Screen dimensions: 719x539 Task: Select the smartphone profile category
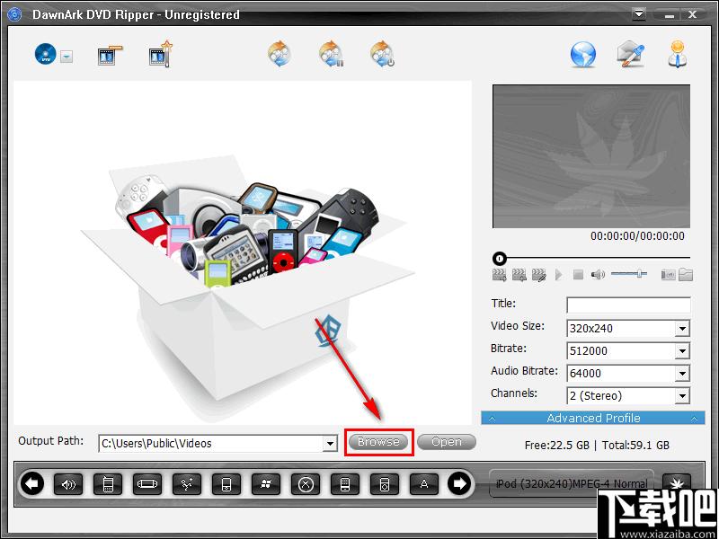point(345,483)
